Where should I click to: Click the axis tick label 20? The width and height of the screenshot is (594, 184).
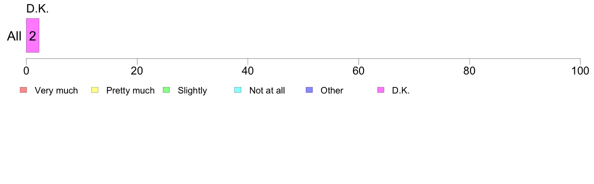tap(137, 71)
